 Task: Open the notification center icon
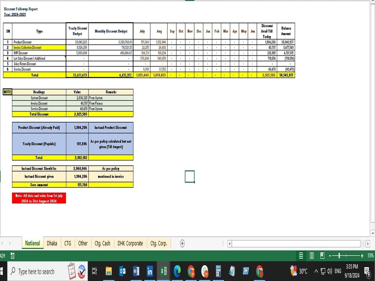click(x=367, y=271)
